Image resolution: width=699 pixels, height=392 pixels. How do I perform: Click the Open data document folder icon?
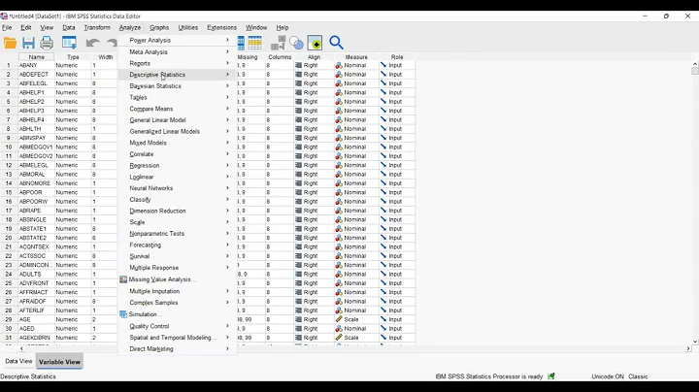pyautogui.click(x=10, y=44)
